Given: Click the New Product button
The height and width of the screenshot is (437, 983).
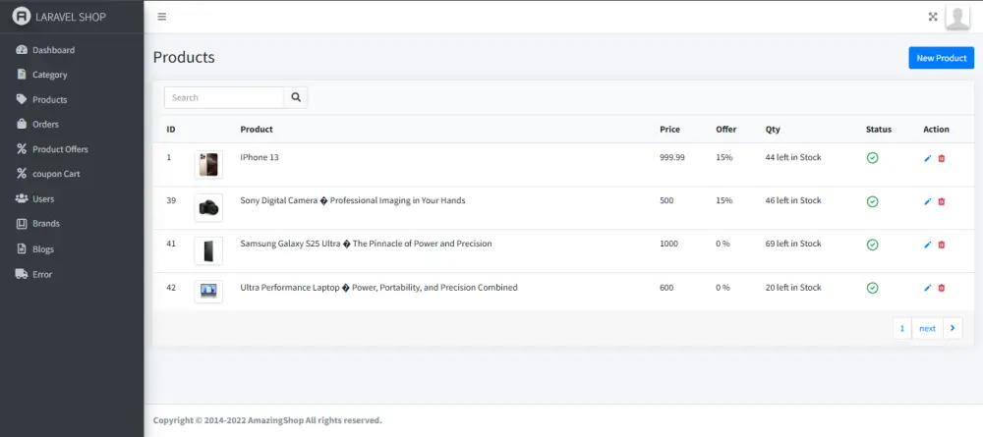Looking at the screenshot, I should click(x=941, y=58).
